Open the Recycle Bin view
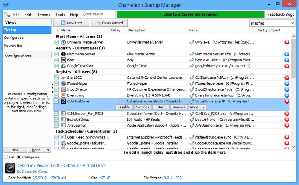This screenshot has width=299, height=185. 27,46
